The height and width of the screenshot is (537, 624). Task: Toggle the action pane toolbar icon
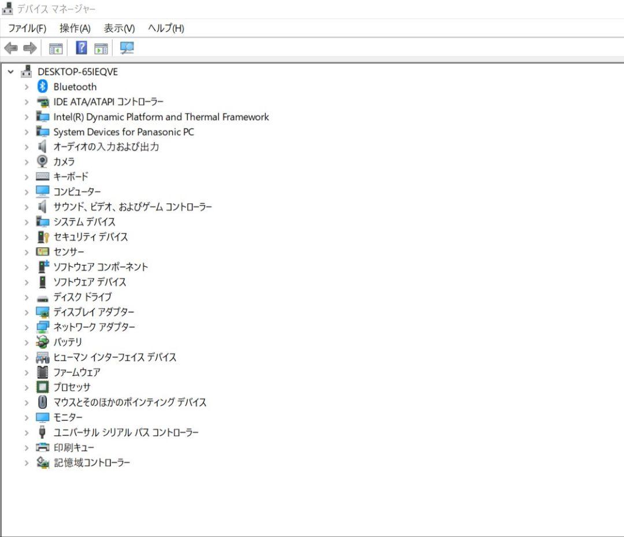(101, 49)
